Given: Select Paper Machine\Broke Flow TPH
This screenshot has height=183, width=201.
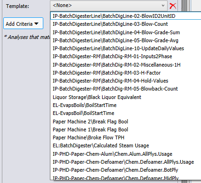Looking at the screenshot, I should [126, 137].
